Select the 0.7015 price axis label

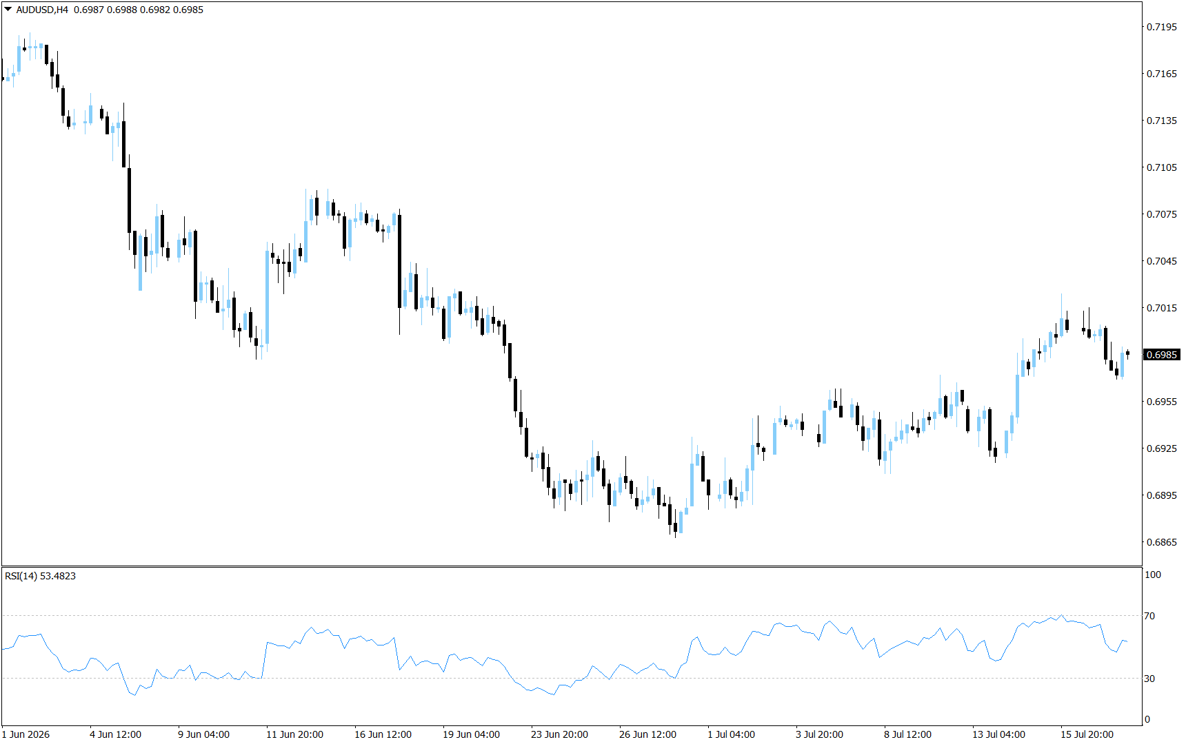click(1161, 308)
